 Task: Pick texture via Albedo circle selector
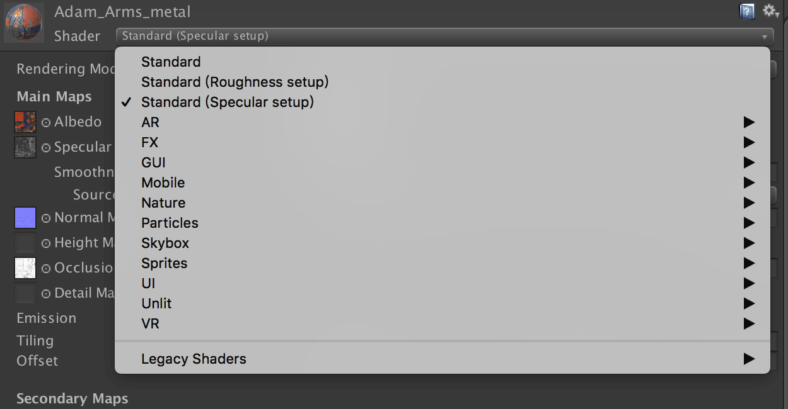point(46,123)
